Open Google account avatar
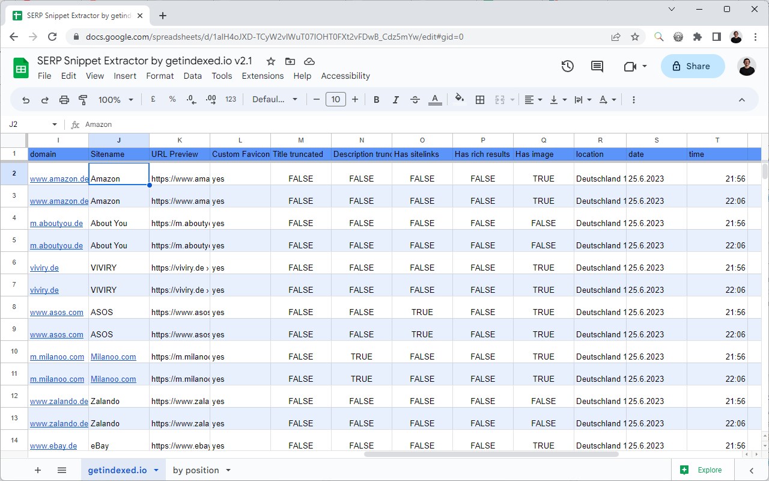Image resolution: width=769 pixels, height=481 pixels. pos(747,66)
